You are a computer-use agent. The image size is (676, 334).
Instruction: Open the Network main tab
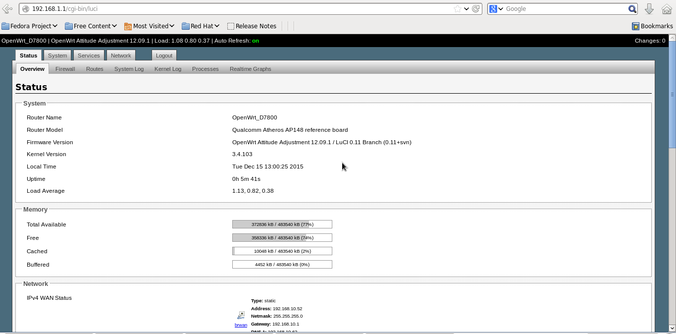click(x=121, y=56)
